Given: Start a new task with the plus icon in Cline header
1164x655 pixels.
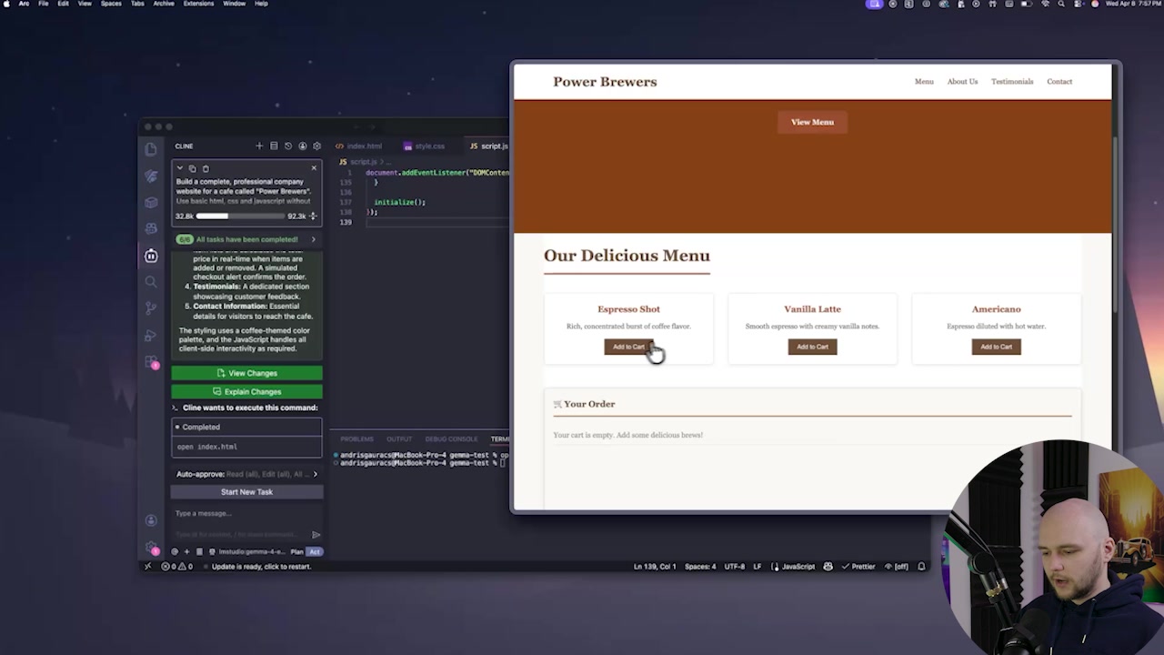Looking at the screenshot, I should pos(260,146).
